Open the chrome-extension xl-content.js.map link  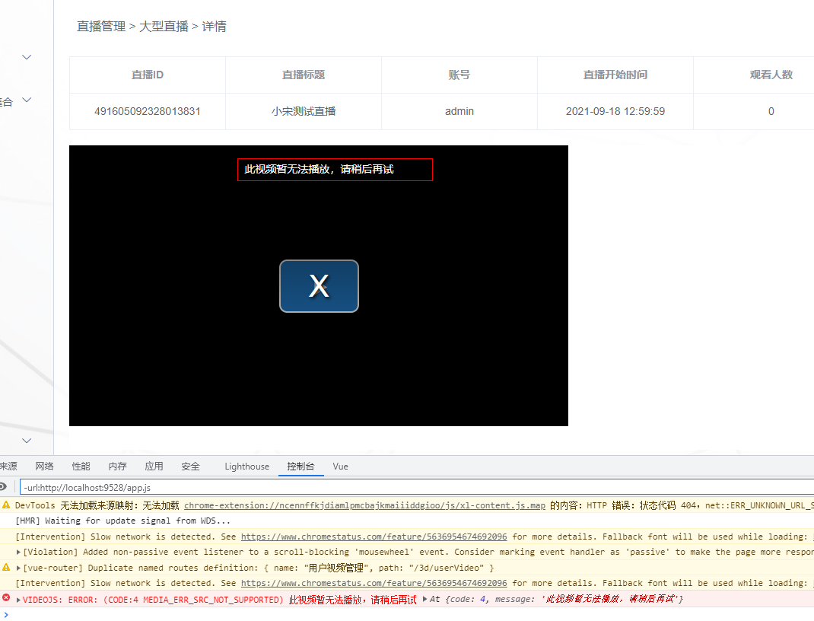[x=364, y=505]
